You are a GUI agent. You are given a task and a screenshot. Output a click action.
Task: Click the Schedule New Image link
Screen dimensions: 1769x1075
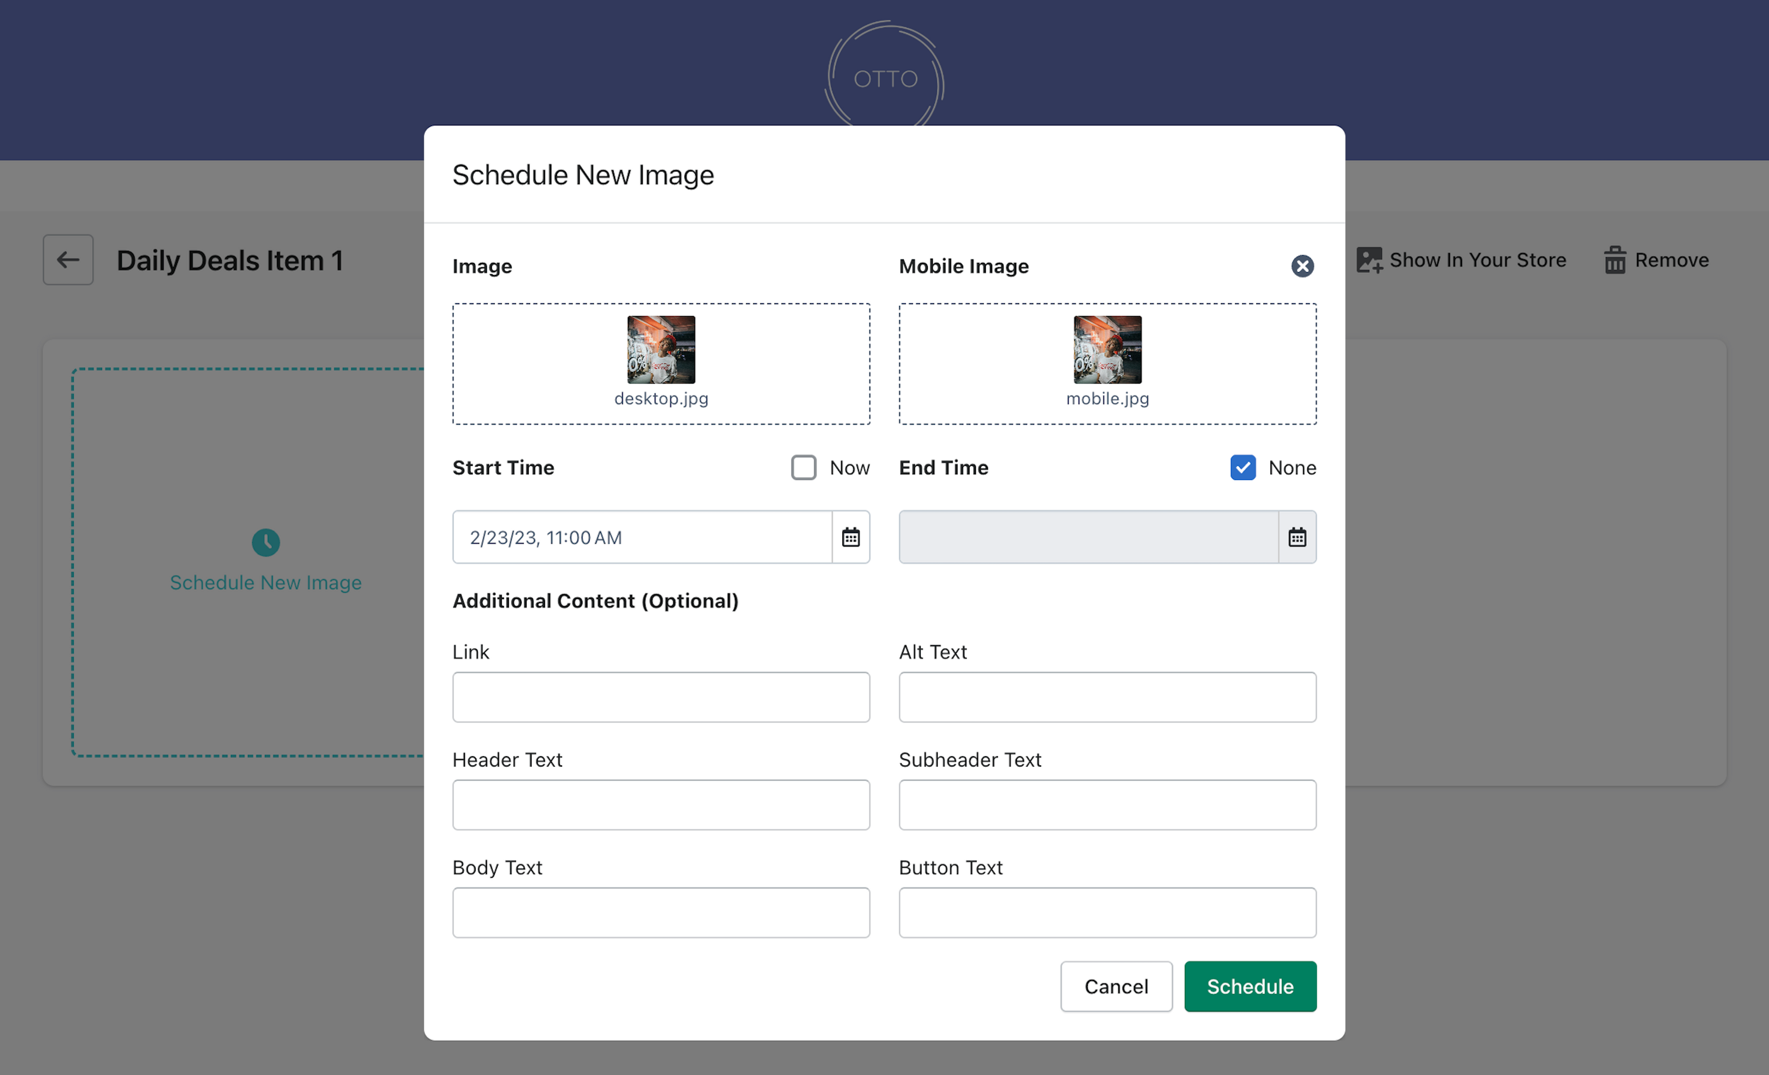tap(266, 582)
